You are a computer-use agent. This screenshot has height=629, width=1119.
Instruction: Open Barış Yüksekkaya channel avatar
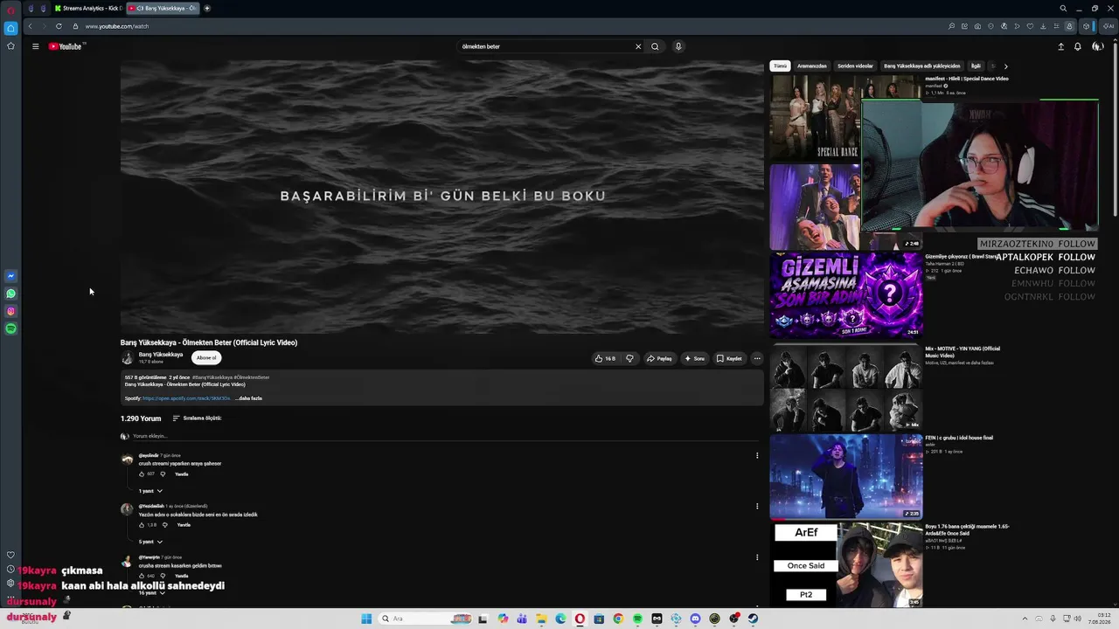[x=128, y=358]
